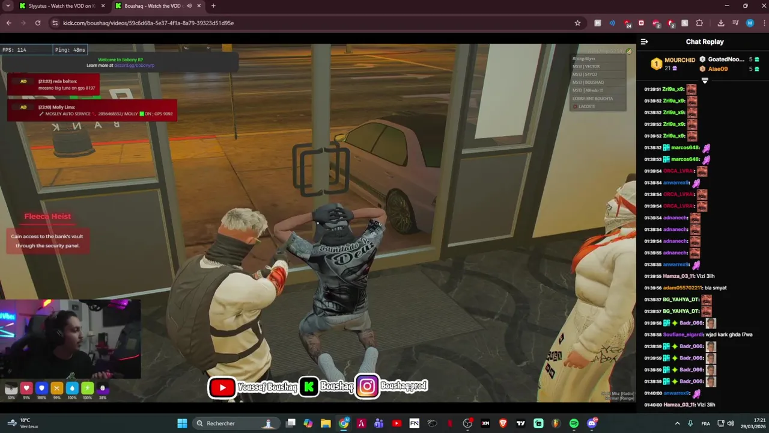This screenshot has height=433, width=769.
Task: Click chat message 'wjad kark ghda l7wa'
Action: point(729,335)
